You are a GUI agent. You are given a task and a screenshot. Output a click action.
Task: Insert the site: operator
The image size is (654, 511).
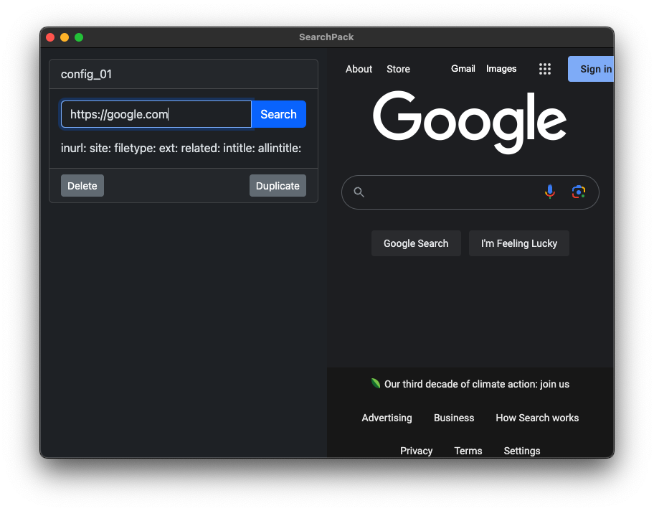coord(100,149)
